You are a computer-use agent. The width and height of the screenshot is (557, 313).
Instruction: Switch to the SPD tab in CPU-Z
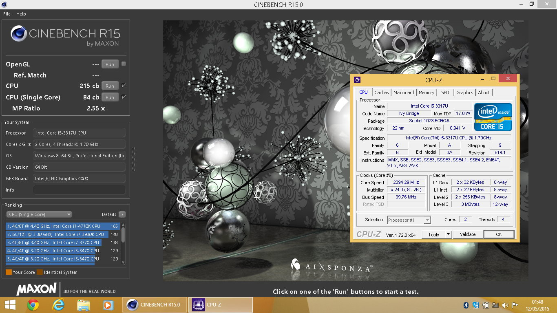pos(445,93)
